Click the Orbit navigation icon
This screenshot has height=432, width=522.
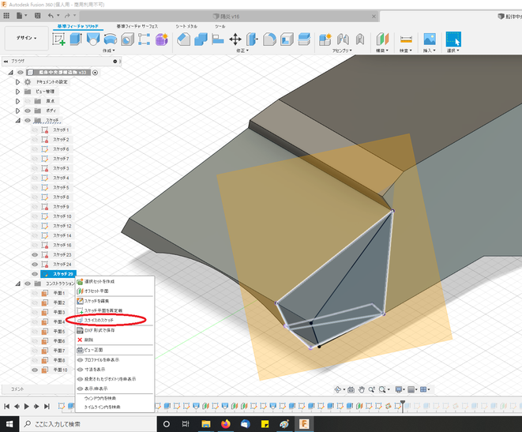(337, 389)
